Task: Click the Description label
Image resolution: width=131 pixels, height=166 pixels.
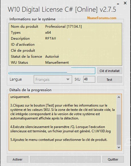Action: point(20,39)
